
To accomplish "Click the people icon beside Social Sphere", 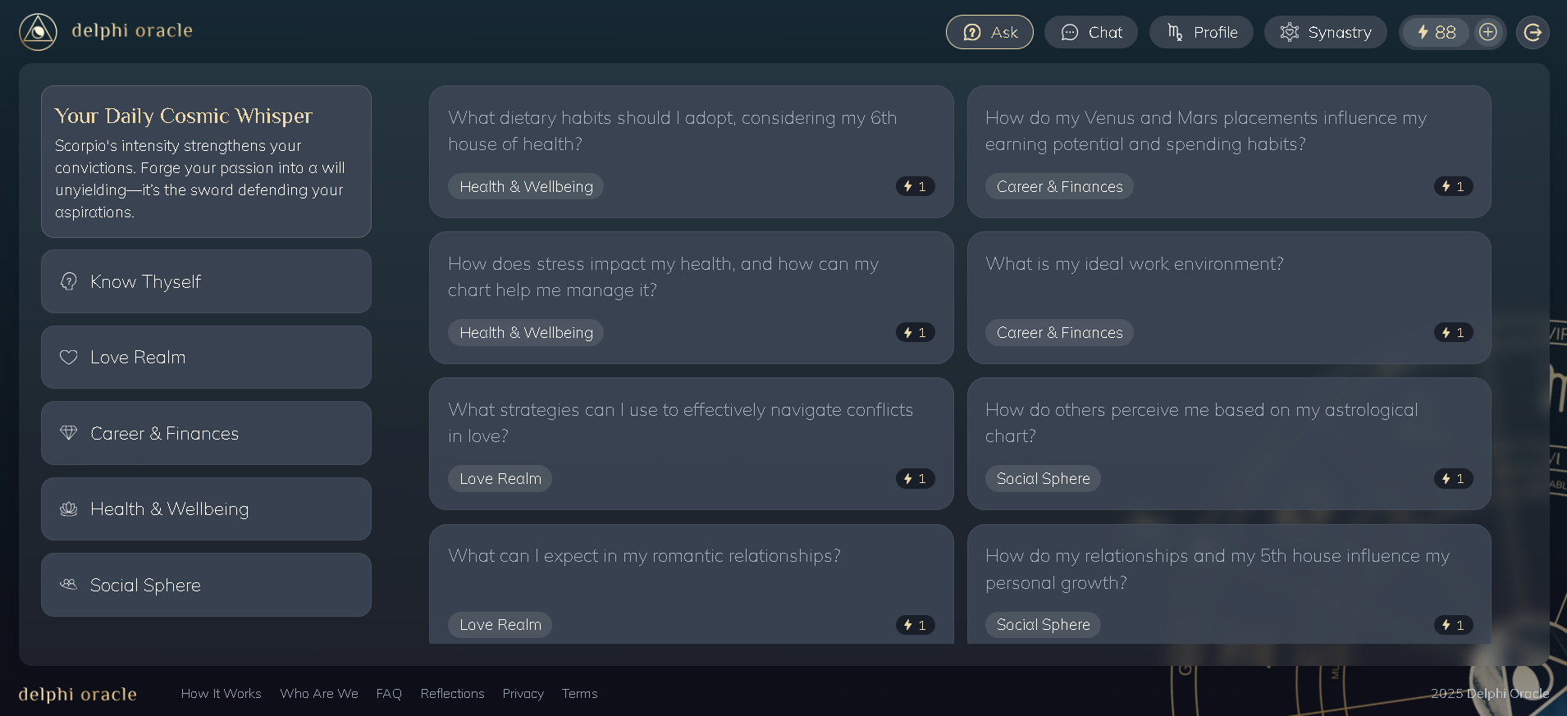I will pyautogui.click(x=69, y=584).
